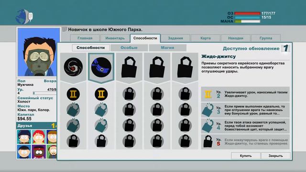The width and height of the screenshot is (306, 172).
Task: Select the red-haired friend avatar
Action: tap(39, 137)
